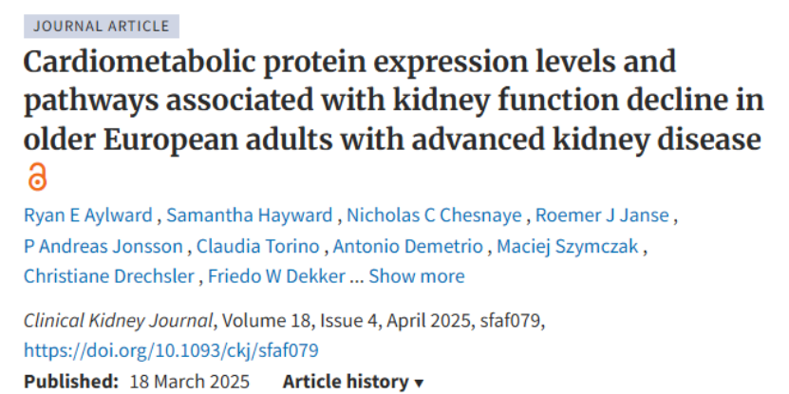
Task: Click the orange open access icon
Action: [x=37, y=178]
